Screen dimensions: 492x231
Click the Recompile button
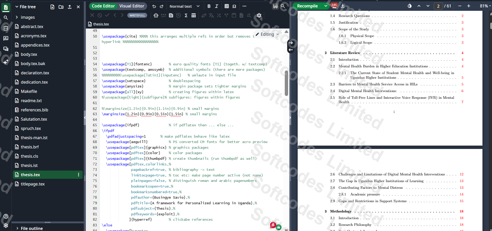click(307, 6)
